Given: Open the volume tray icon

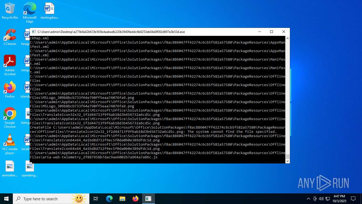Looking at the screenshot, I should (321, 199).
